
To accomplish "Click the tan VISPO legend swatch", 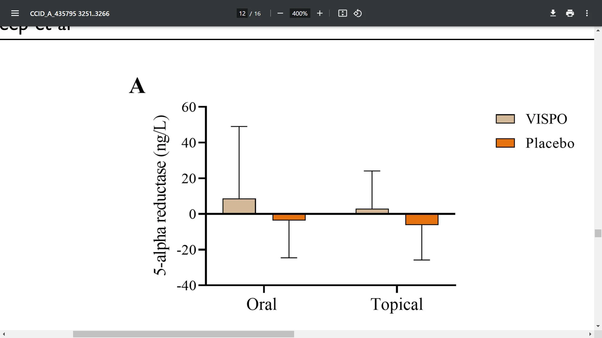I will [505, 119].
